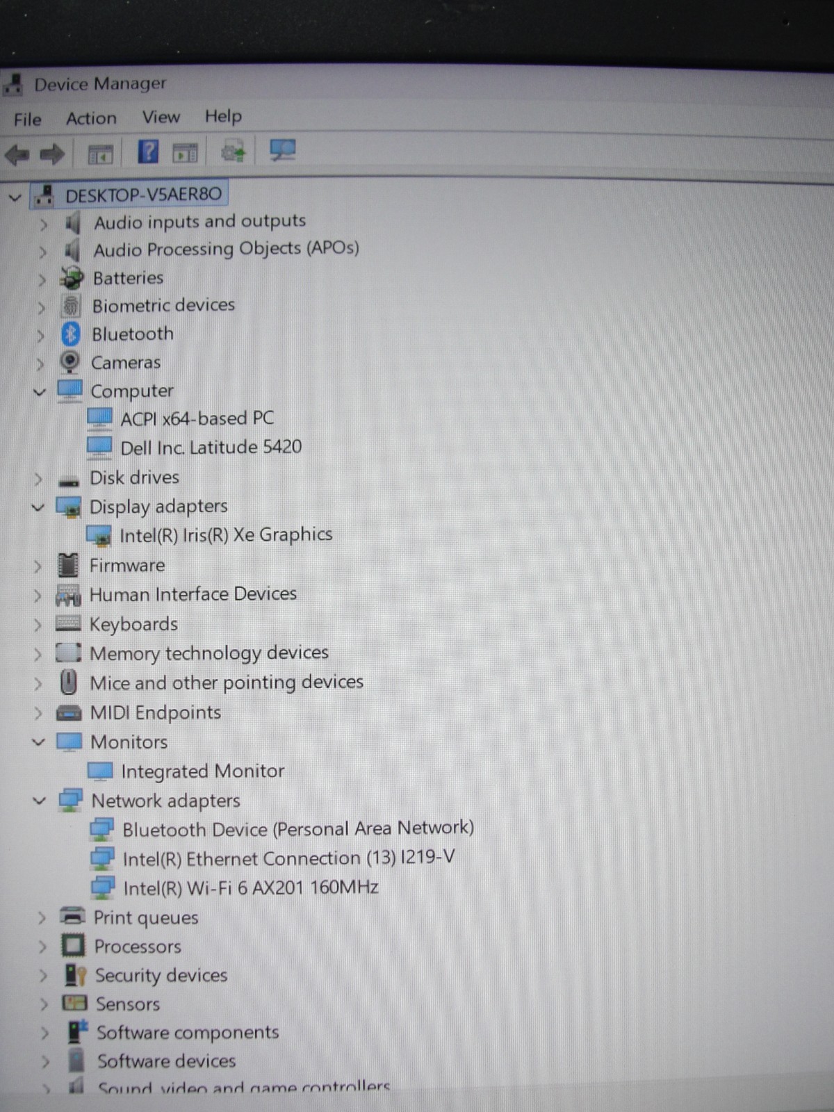This screenshot has width=834, height=1112.
Task: Select Dell Inc. Latitude 5420 entry
Action: [211, 447]
